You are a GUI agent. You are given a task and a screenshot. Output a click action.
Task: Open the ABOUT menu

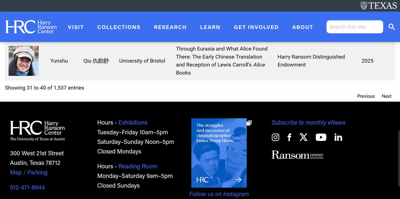303,27
